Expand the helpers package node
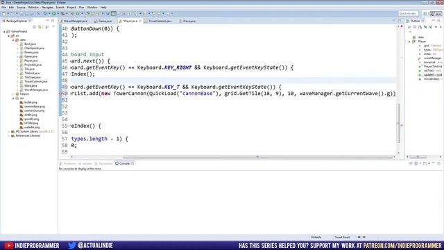This screenshot has width=444, height=250. (13, 94)
